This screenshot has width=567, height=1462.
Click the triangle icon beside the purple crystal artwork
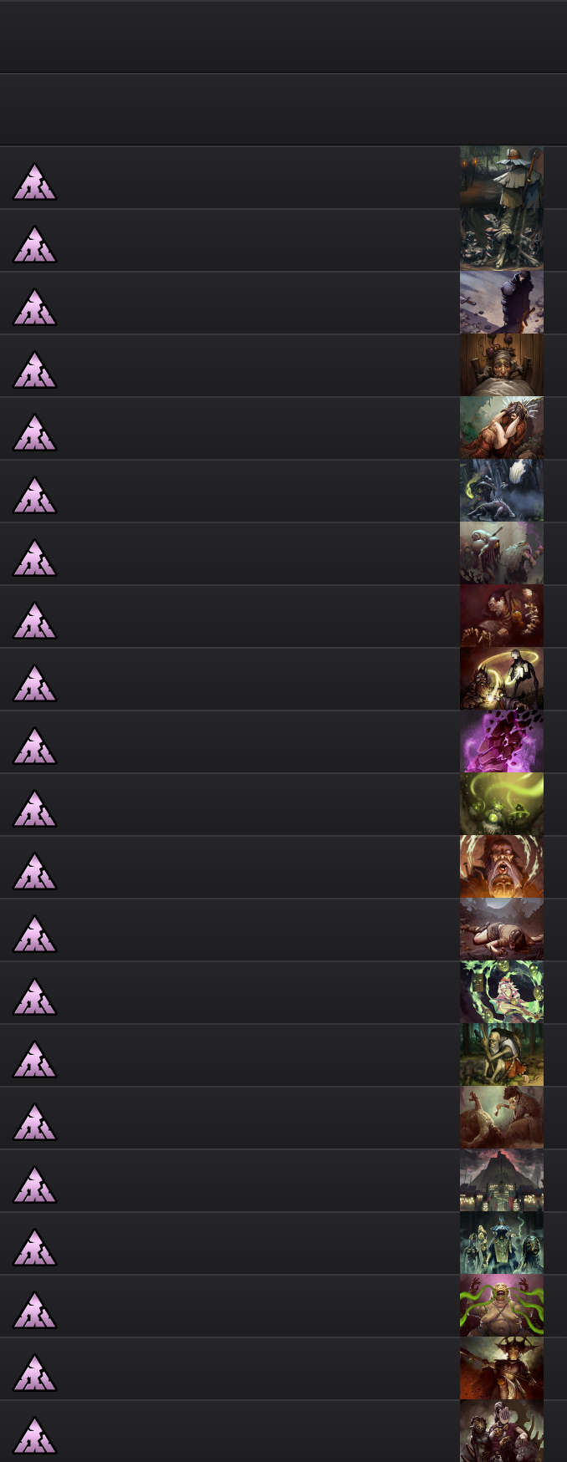pos(34,746)
